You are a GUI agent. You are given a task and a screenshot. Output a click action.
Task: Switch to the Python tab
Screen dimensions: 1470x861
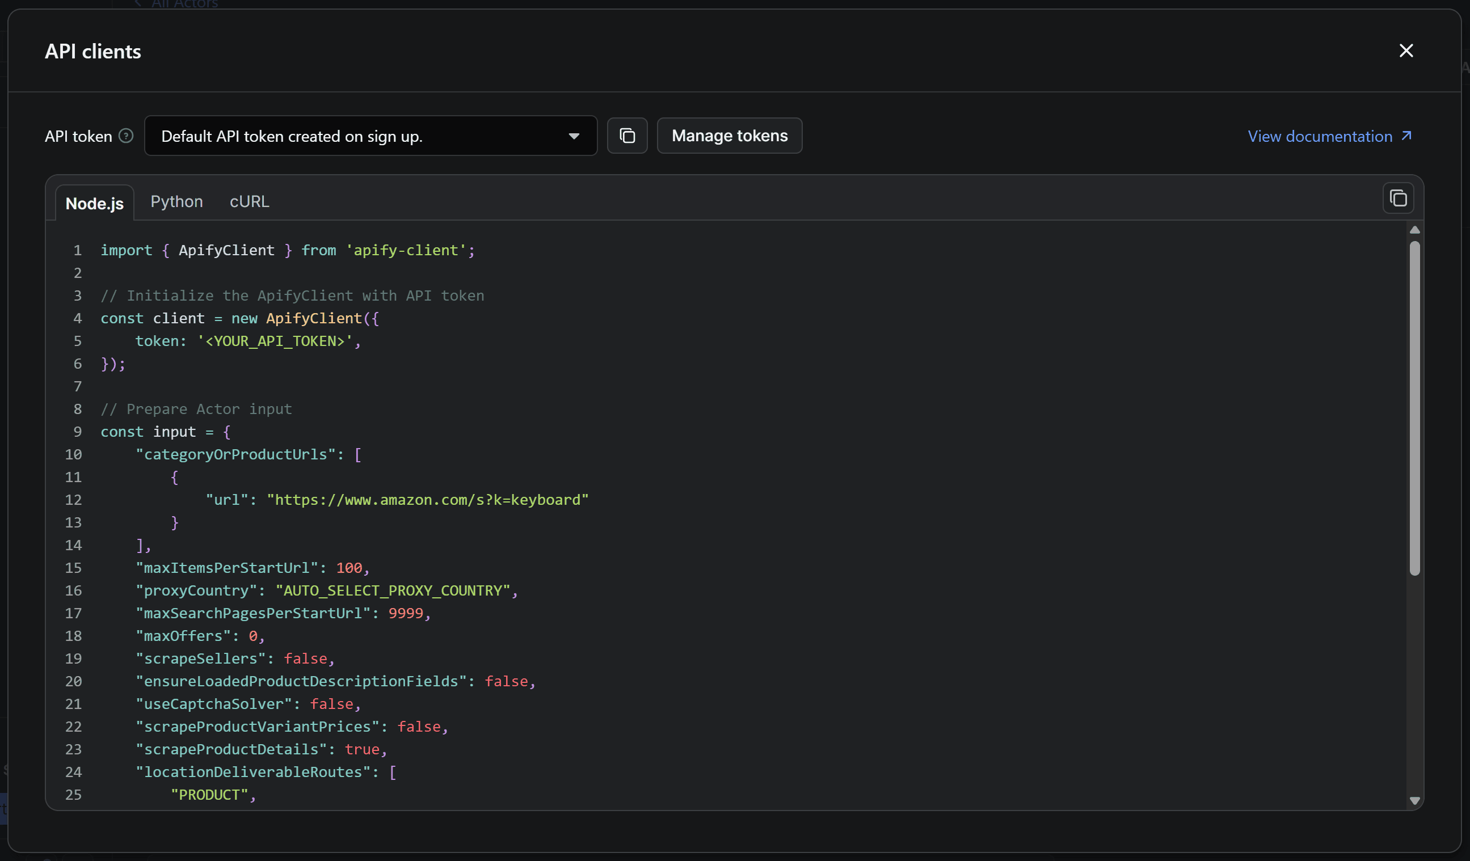(x=177, y=201)
